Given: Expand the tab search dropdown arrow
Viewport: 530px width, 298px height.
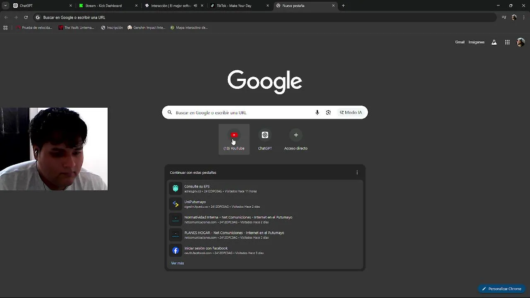Looking at the screenshot, I should tap(5, 6).
